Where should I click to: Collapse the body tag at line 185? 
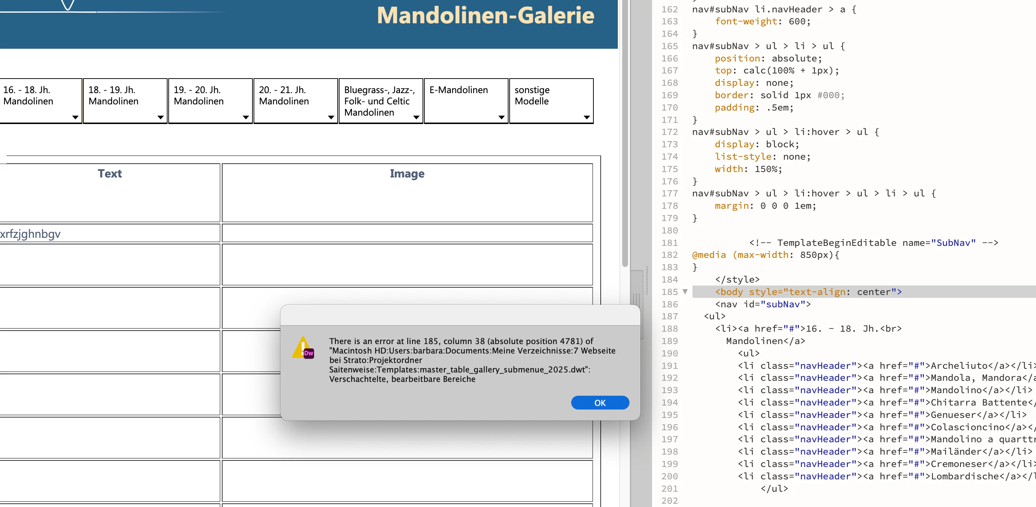(x=685, y=292)
